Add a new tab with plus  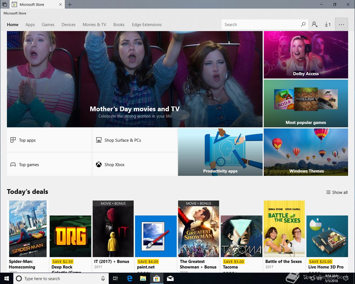pos(70,4)
